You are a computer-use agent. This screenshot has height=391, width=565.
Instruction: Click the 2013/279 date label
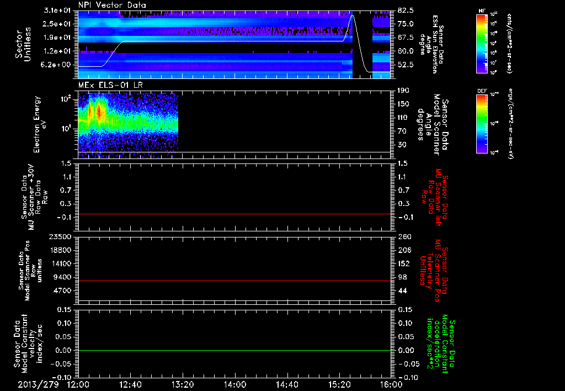(38, 384)
